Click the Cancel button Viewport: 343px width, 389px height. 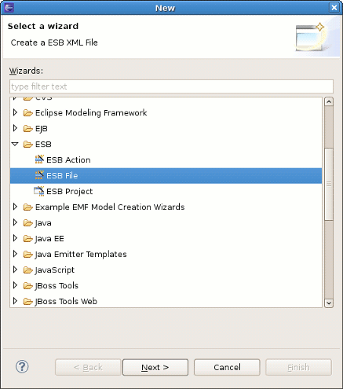227,367
